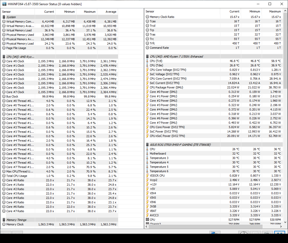
Task: Click the chip icon beside Memory Timings
Action: [4, 220]
